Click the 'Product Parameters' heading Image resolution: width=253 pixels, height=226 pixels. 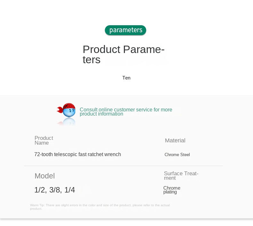[123, 55]
